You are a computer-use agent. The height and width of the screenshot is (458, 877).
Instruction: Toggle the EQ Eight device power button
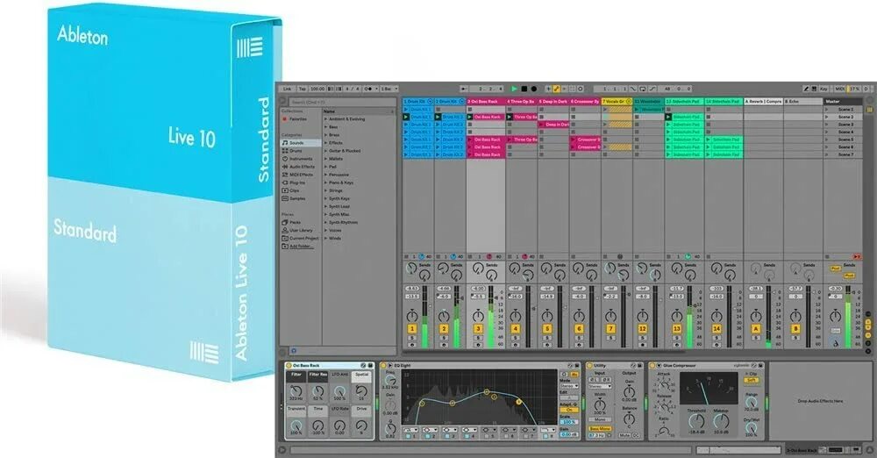pyautogui.click(x=384, y=366)
